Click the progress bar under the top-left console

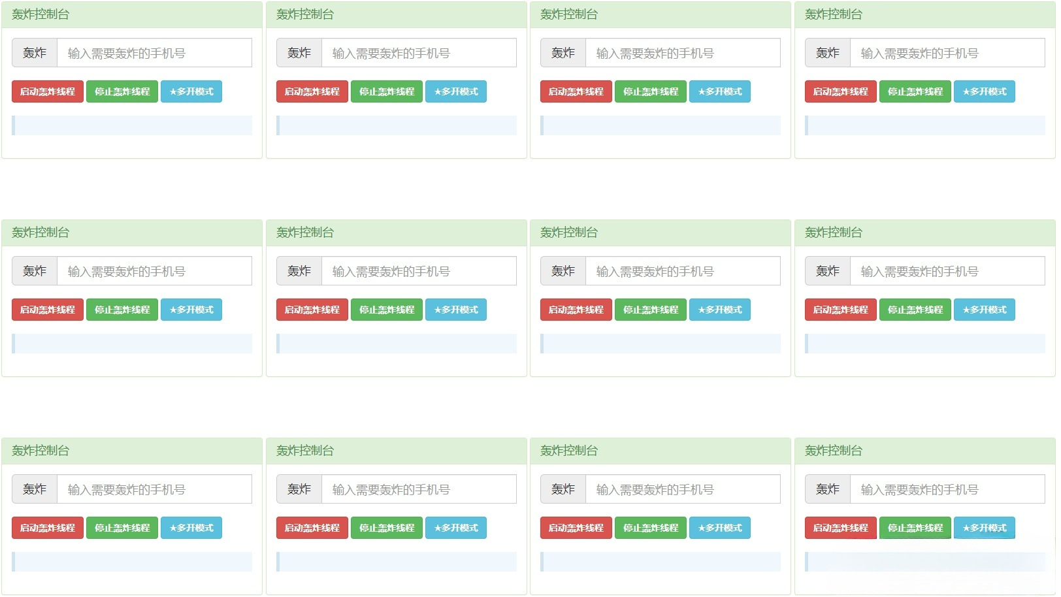[131, 125]
